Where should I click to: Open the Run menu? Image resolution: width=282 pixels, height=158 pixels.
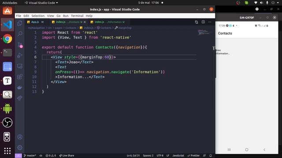[66, 16]
